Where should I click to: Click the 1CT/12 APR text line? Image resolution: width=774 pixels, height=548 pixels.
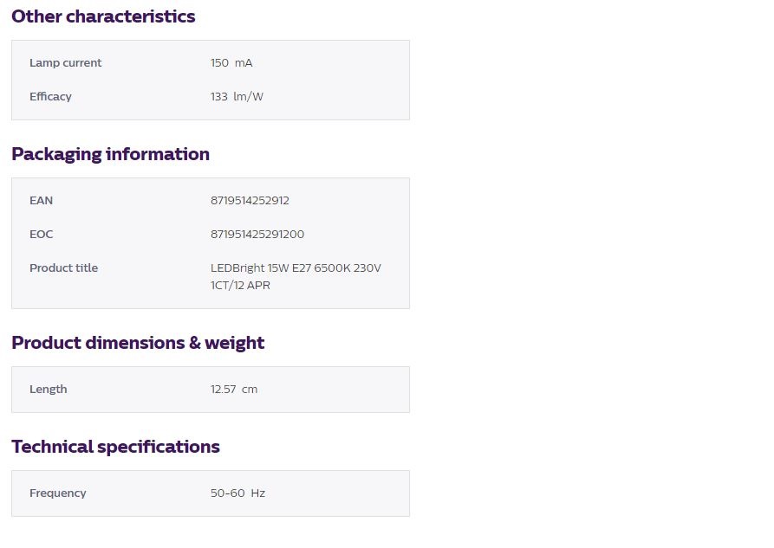[x=240, y=286]
